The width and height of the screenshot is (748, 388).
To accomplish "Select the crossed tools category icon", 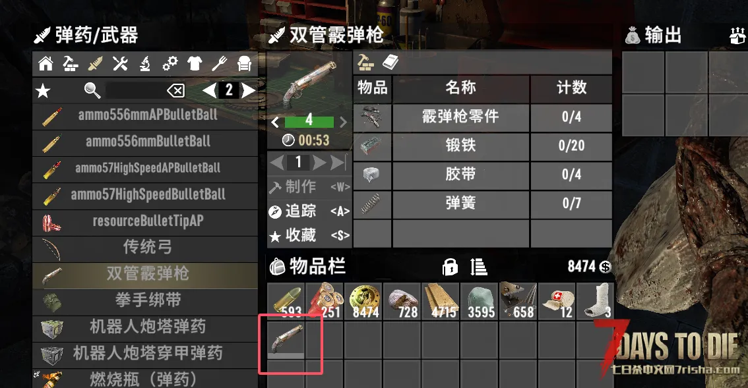I will point(120,64).
